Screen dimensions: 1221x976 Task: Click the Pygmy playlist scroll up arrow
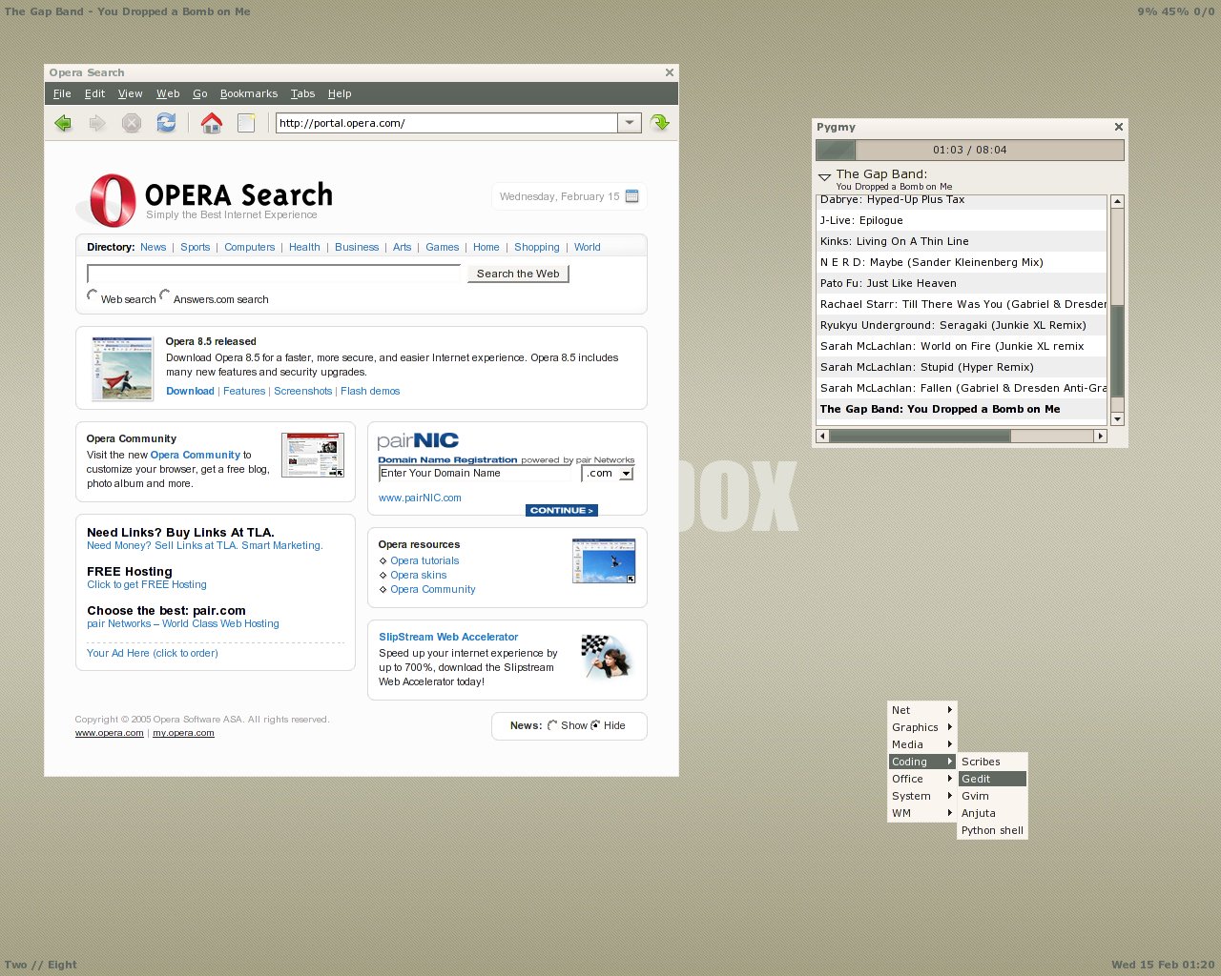click(x=1117, y=201)
